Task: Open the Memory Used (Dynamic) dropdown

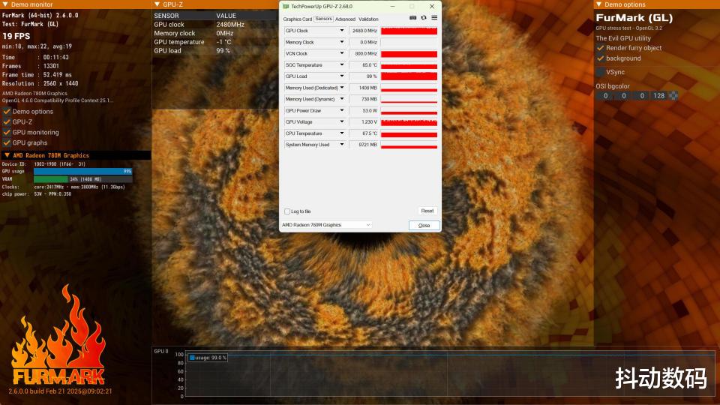Action: (x=342, y=99)
